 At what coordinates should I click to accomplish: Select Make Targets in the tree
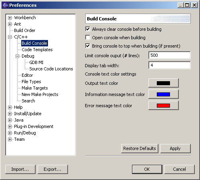(35, 88)
